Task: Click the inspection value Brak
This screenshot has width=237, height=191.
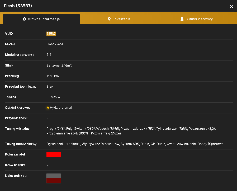Action: 50,87
